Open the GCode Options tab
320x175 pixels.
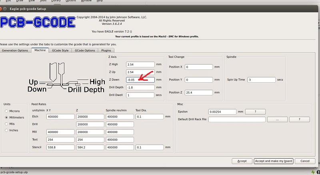click(x=85, y=50)
